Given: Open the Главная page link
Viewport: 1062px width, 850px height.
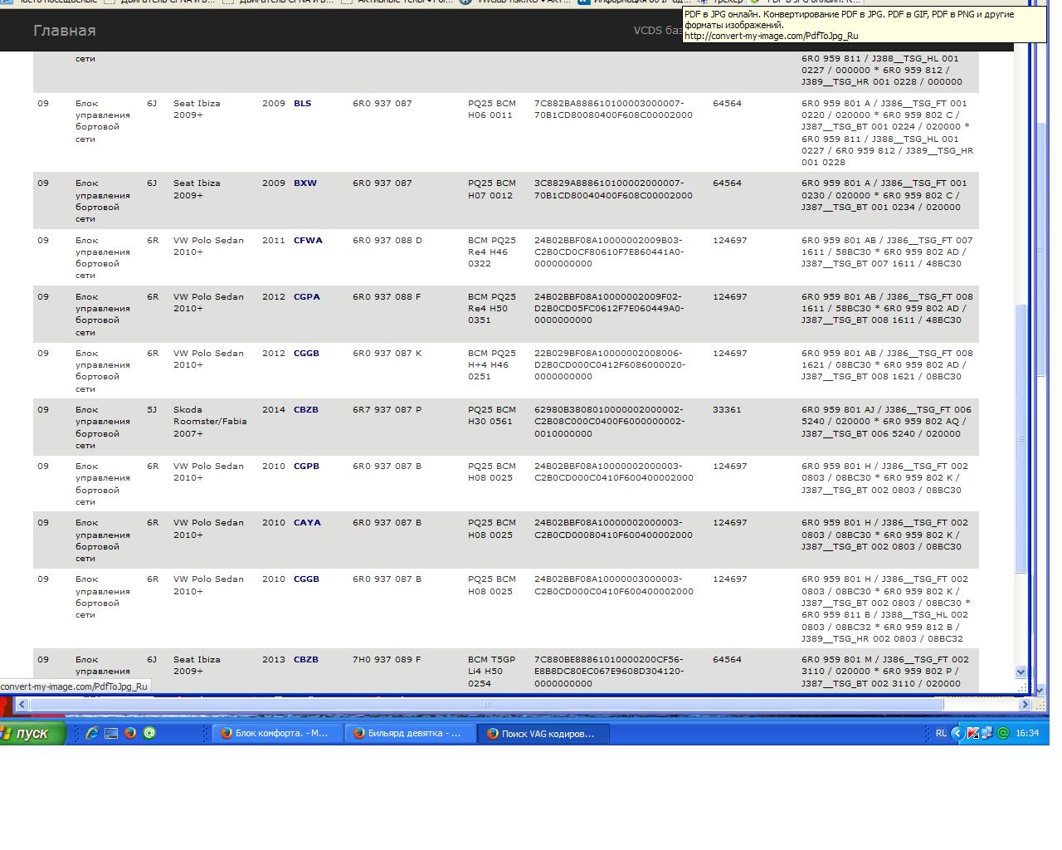Looking at the screenshot, I should [65, 31].
